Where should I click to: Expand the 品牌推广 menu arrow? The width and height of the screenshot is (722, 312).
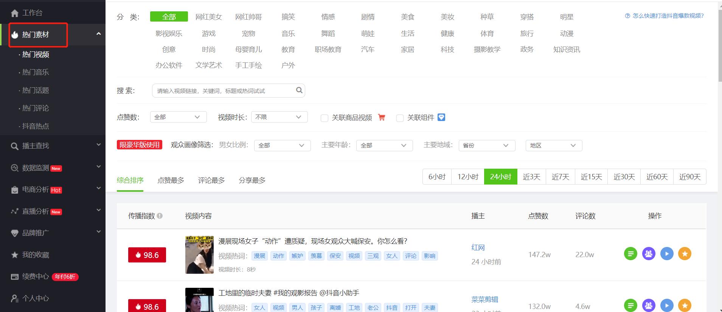tap(99, 231)
